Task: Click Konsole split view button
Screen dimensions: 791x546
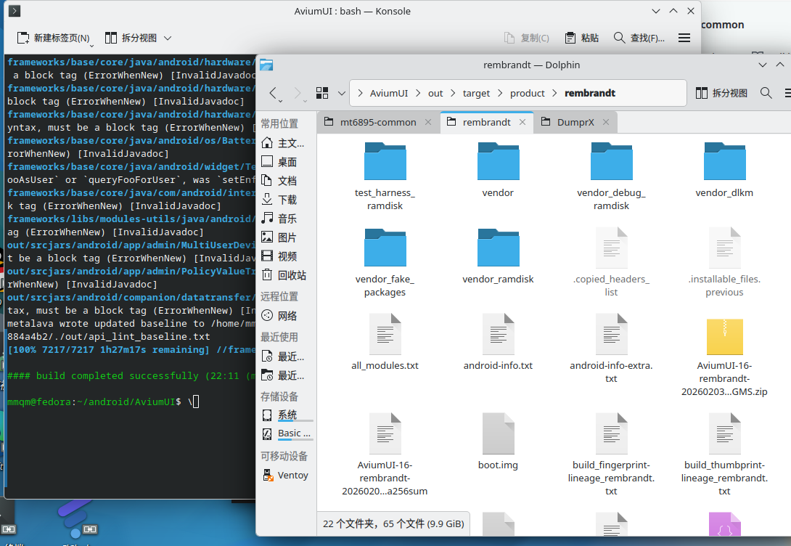Action: [x=131, y=38]
